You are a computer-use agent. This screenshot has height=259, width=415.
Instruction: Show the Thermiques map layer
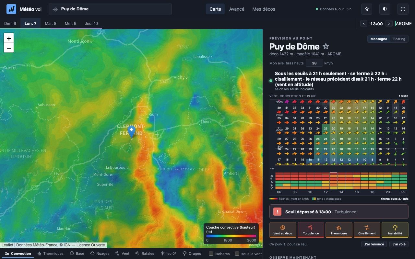click(x=50, y=253)
